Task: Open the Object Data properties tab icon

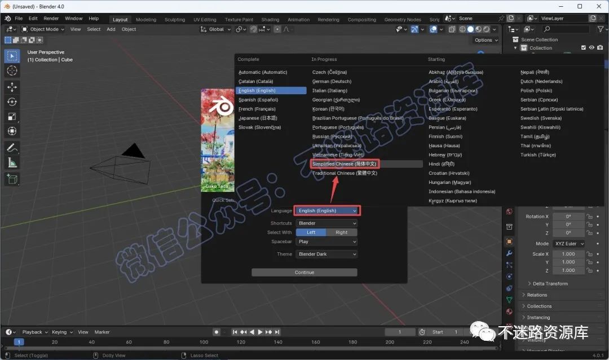Action: [509, 300]
